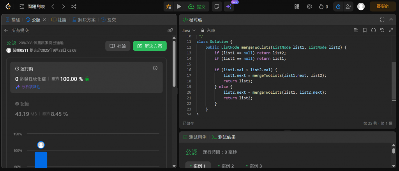
Task: Maximize the 程式碼 panel fullscreen icon
Action: coord(382,20)
